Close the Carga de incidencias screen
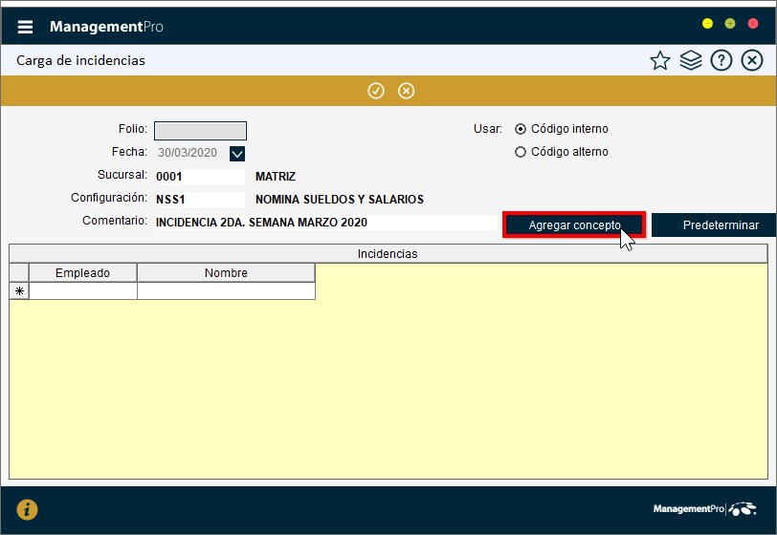Viewport: 777px width, 535px height. point(752,60)
